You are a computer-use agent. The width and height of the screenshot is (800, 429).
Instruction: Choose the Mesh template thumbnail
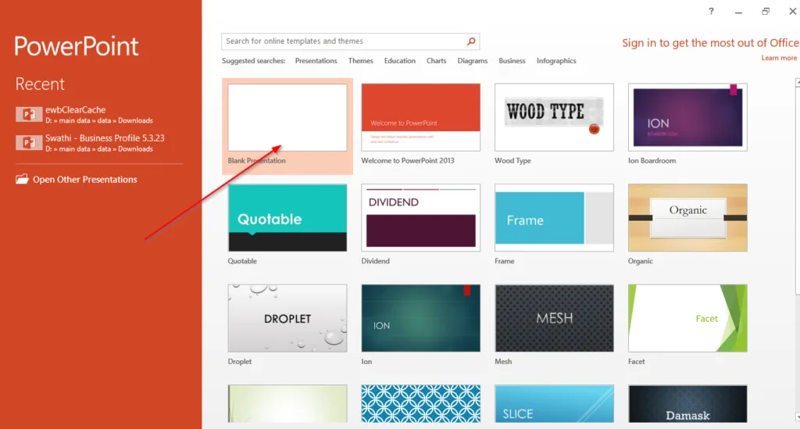pyautogui.click(x=554, y=318)
